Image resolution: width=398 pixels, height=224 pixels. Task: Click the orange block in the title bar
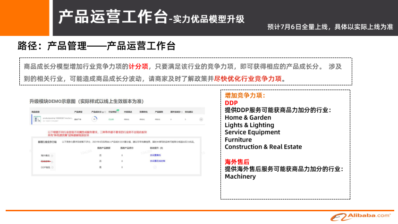[x=25, y=17]
